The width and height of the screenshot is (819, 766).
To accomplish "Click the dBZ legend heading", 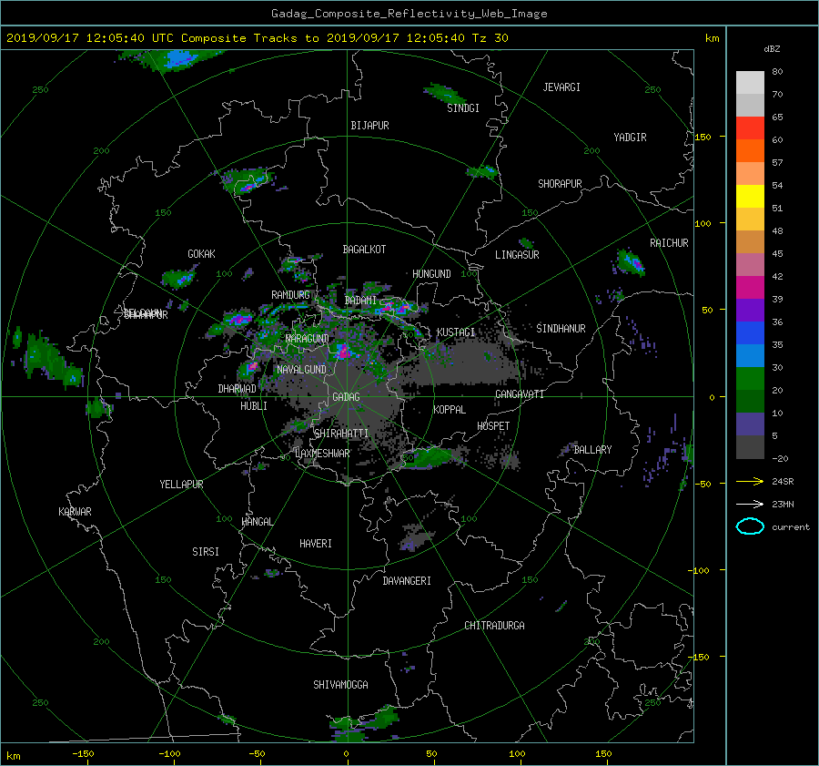I will [772, 49].
